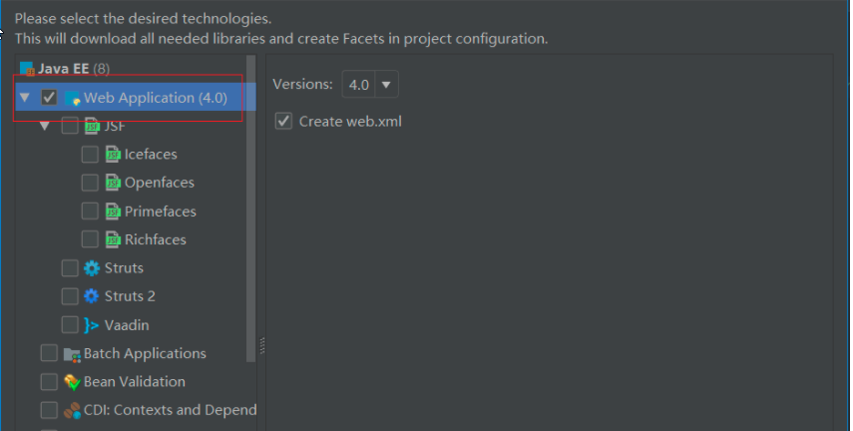Enable the Struts 2 checkbox

click(70, 296)
